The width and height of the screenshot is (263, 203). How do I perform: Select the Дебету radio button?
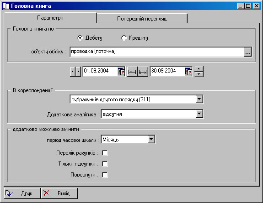click(x=80, y=38)
